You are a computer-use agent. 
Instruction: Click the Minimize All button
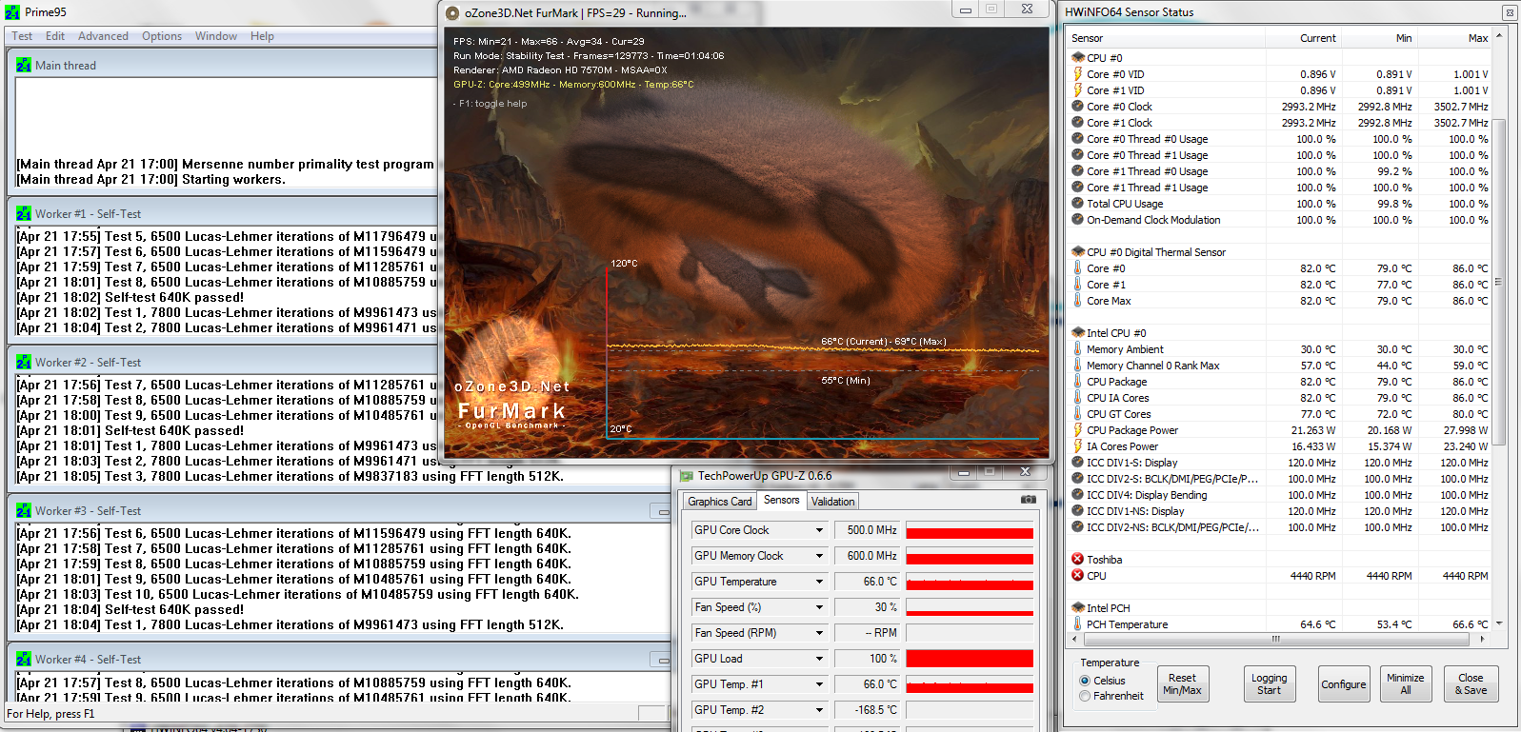(1406, 684)
